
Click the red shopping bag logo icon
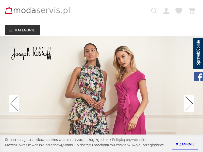point(9,10)
